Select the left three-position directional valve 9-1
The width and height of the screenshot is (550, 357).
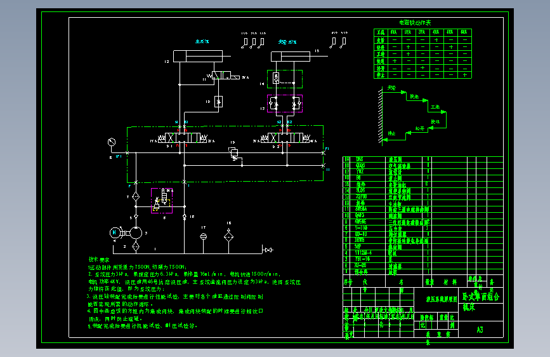coord(183,138)
